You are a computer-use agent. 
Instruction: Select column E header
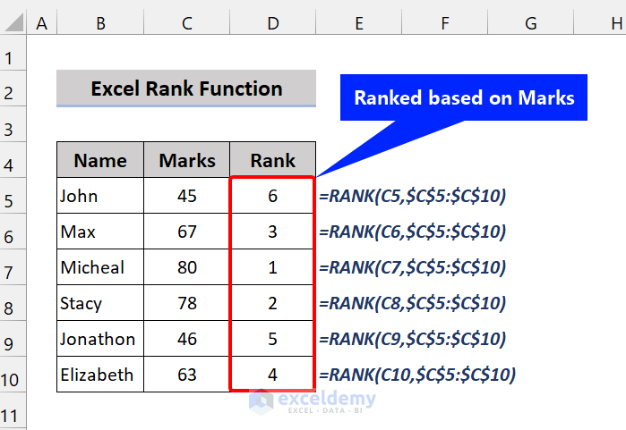click(x=359, y=23)
